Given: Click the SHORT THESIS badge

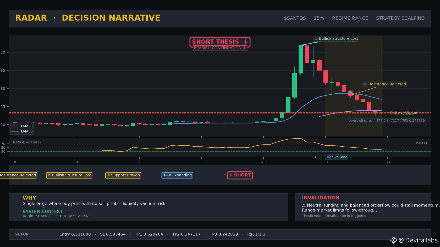Looking at the screenshot, I should click(x=220, y=42).
